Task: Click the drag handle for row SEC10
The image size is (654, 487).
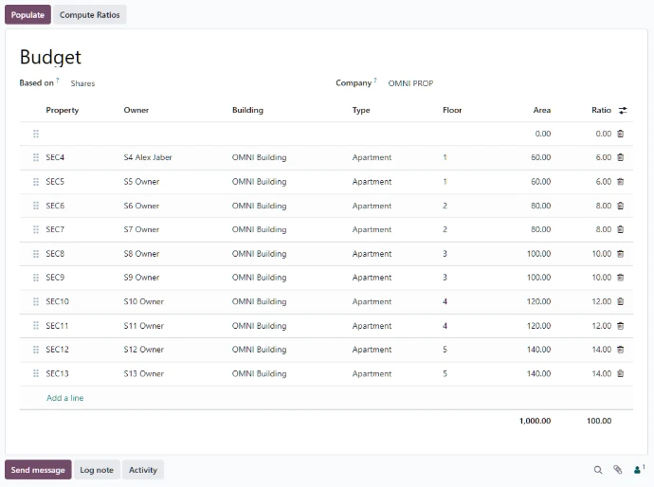Action: click(x=36, y=302)
